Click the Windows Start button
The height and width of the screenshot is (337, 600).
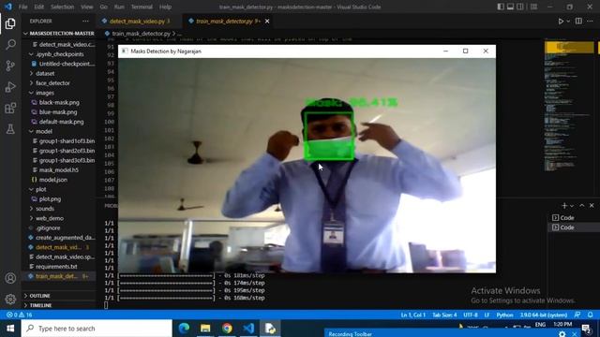point(10,329)
